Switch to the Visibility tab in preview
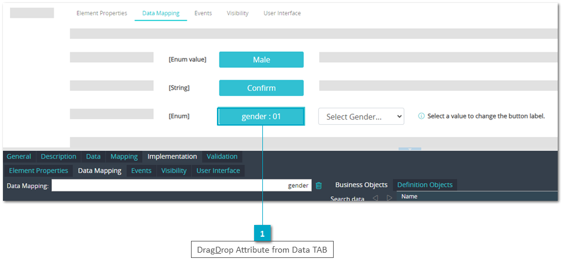 pyautogui.click(x=238, y=14)
